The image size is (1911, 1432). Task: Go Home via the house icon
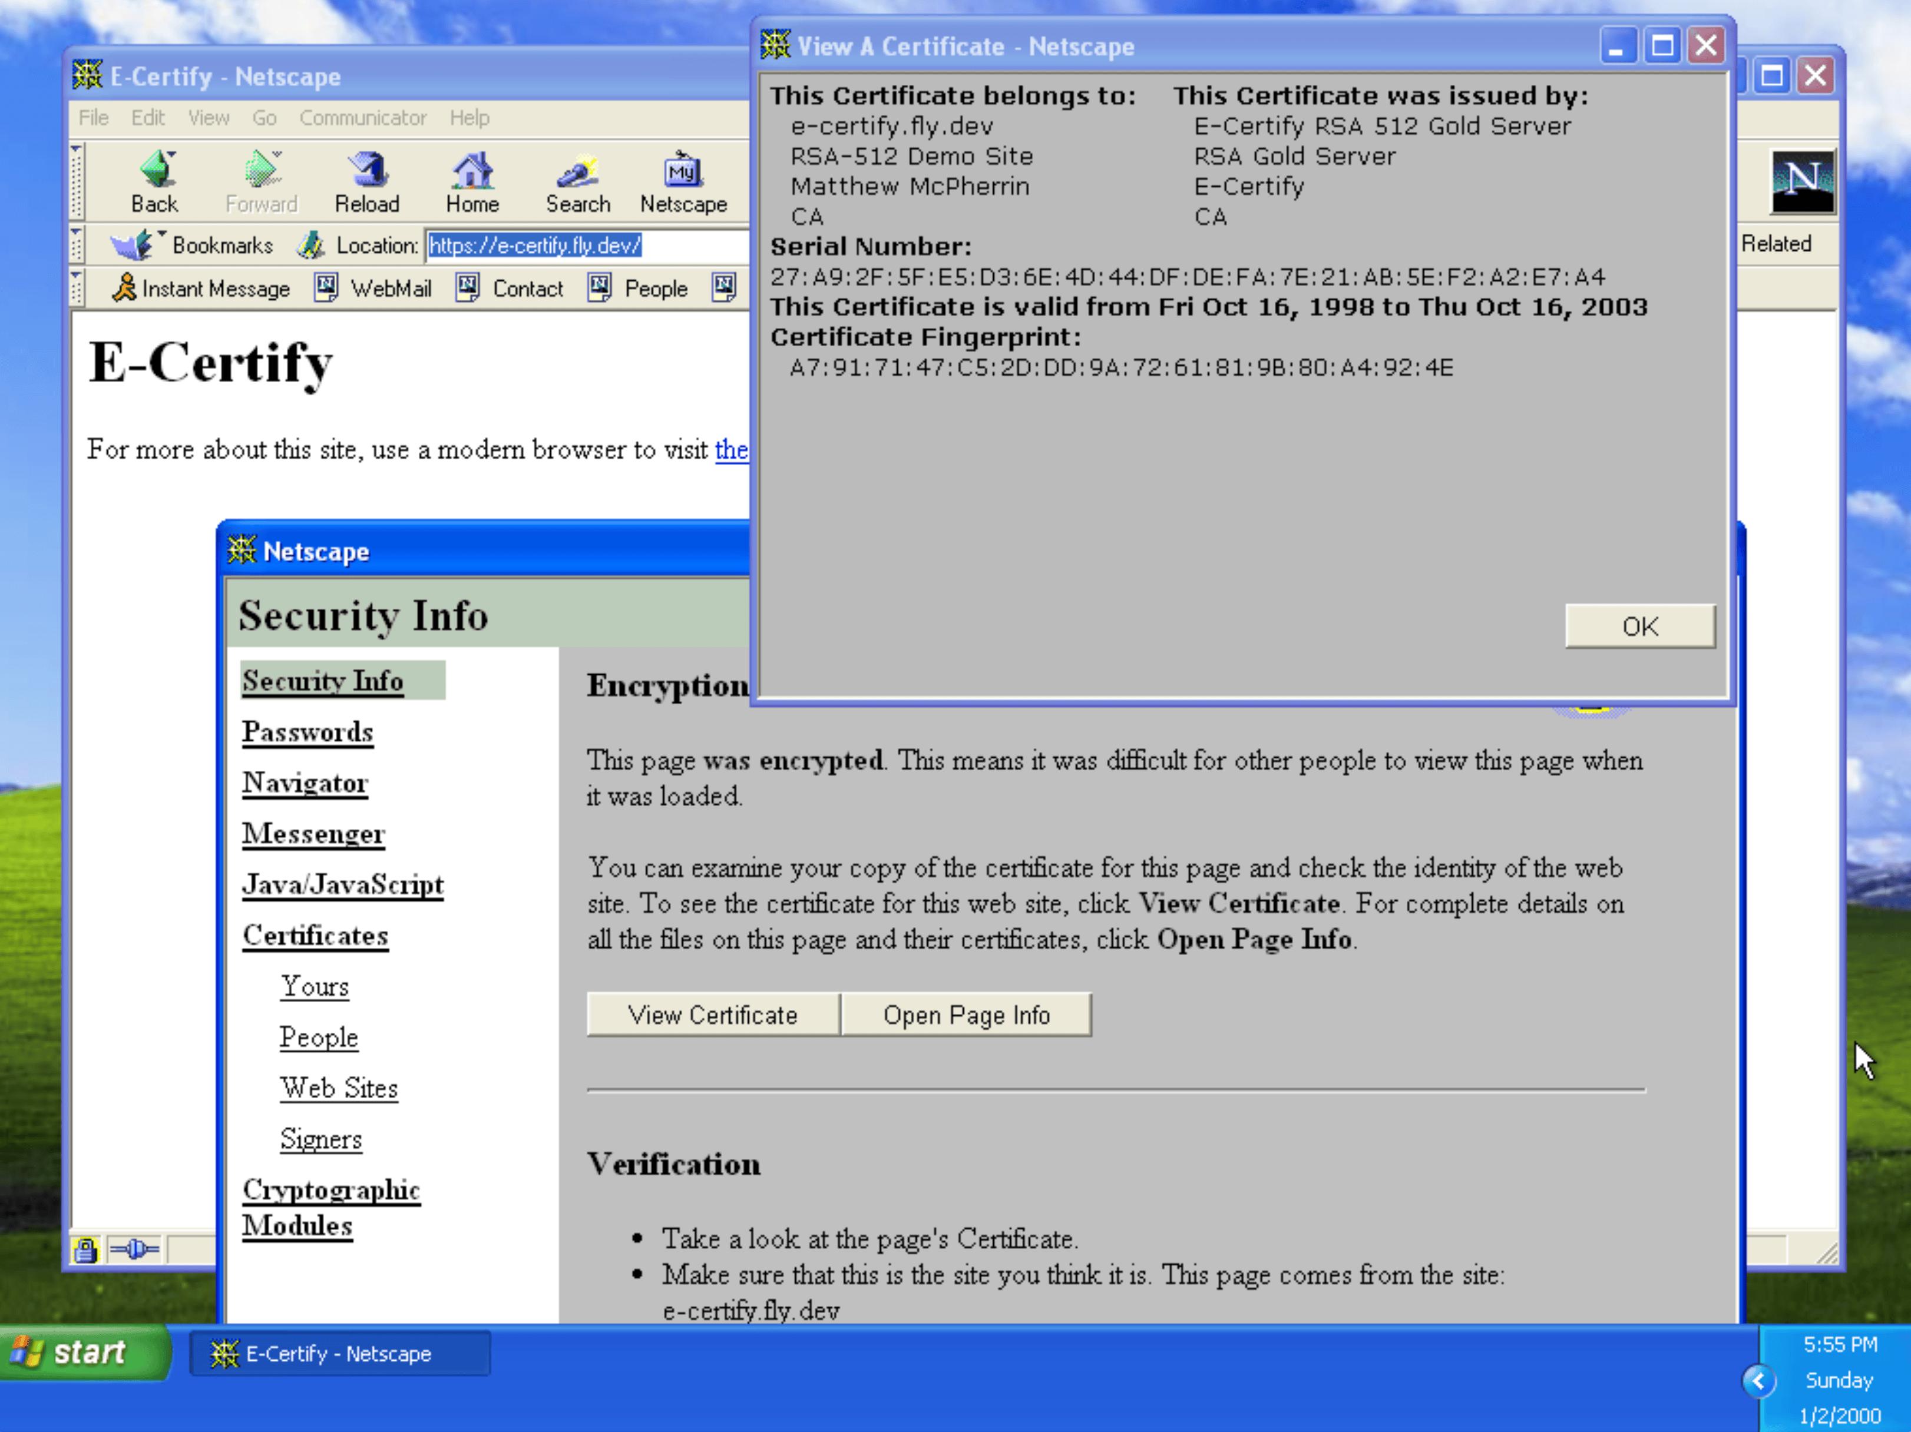[x=472, y=181]
